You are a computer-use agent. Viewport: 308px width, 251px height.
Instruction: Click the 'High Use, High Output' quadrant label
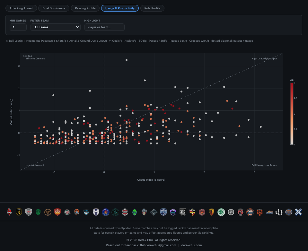pyautogui.click(x=264, y=59)
